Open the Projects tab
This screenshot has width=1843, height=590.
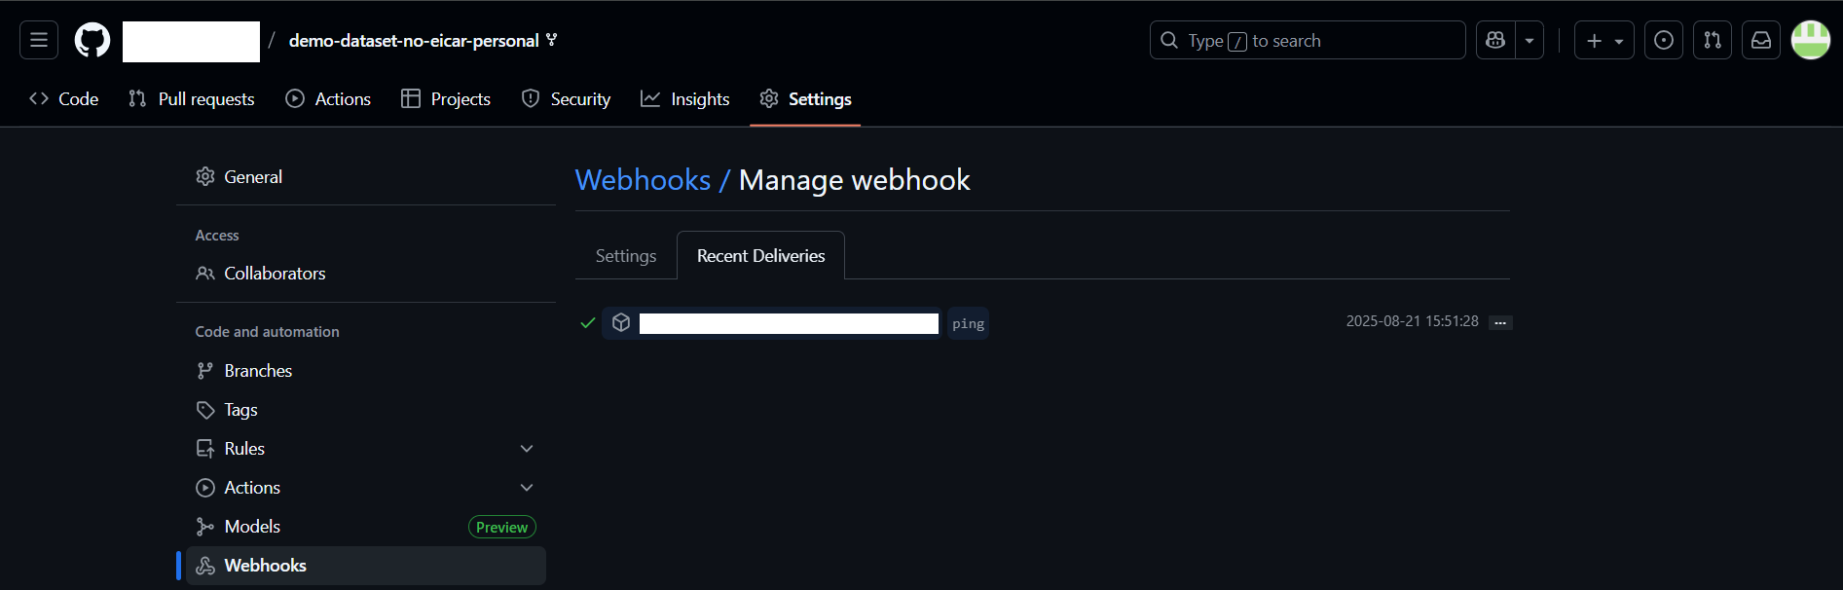(446, 99)
